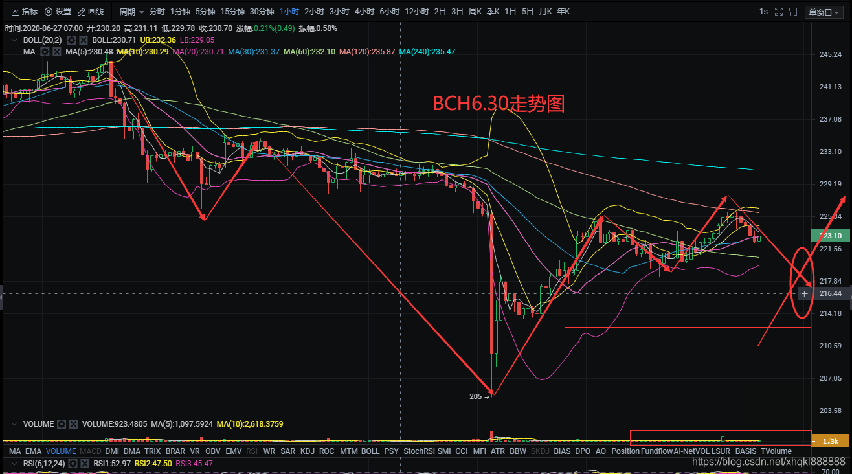Select the 4小时 timeframe
The width and height of the screenshot is (852, 474).
coord(365,12)
